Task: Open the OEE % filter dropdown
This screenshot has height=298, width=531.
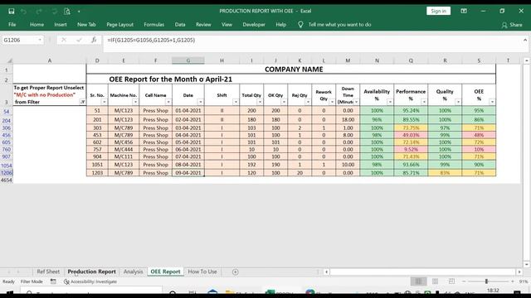Action: [492, 102]
